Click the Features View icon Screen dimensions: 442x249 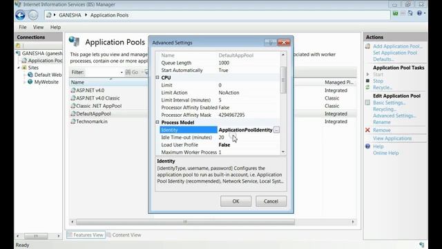tap(70, 235)
